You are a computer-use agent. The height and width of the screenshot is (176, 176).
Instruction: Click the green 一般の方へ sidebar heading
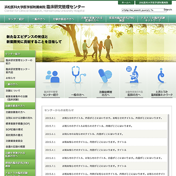point(20,84)
